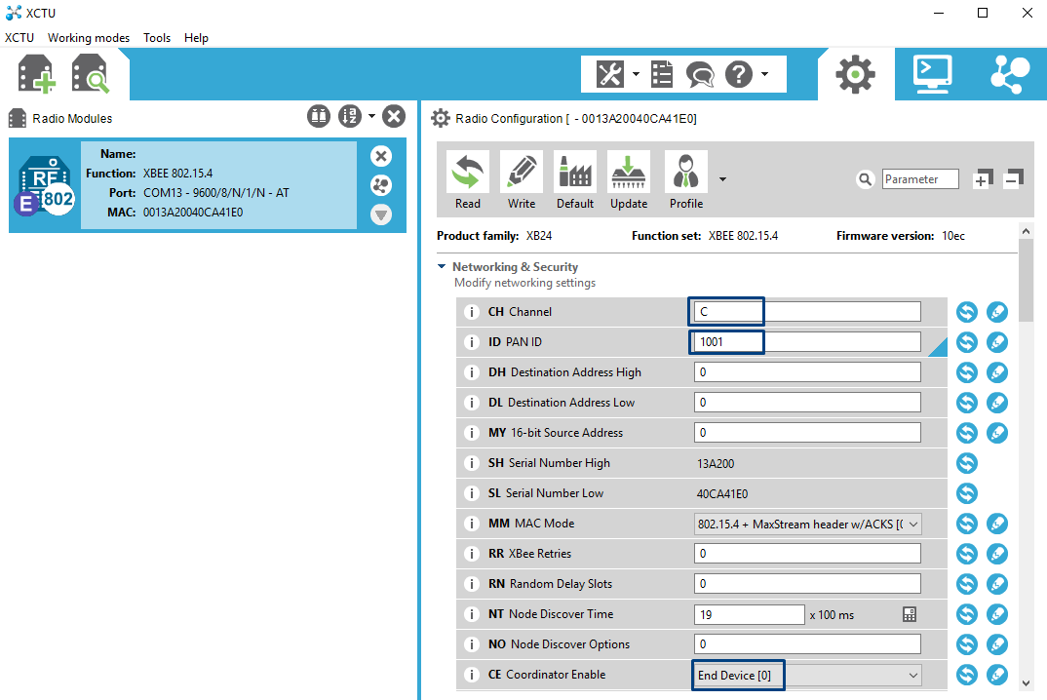This screenshot has height=700, width=1047.
Task: Write the PAN ID parameter value
Action: click(996, 342)
